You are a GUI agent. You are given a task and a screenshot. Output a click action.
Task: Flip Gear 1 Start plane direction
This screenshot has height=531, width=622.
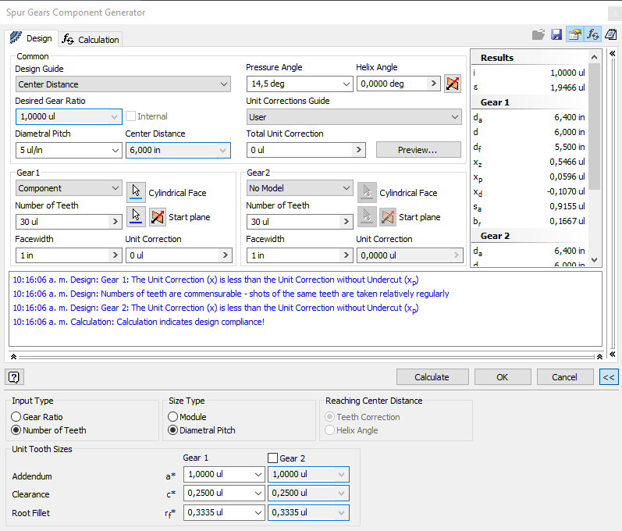pyautogui.click(x=158, y=216)
